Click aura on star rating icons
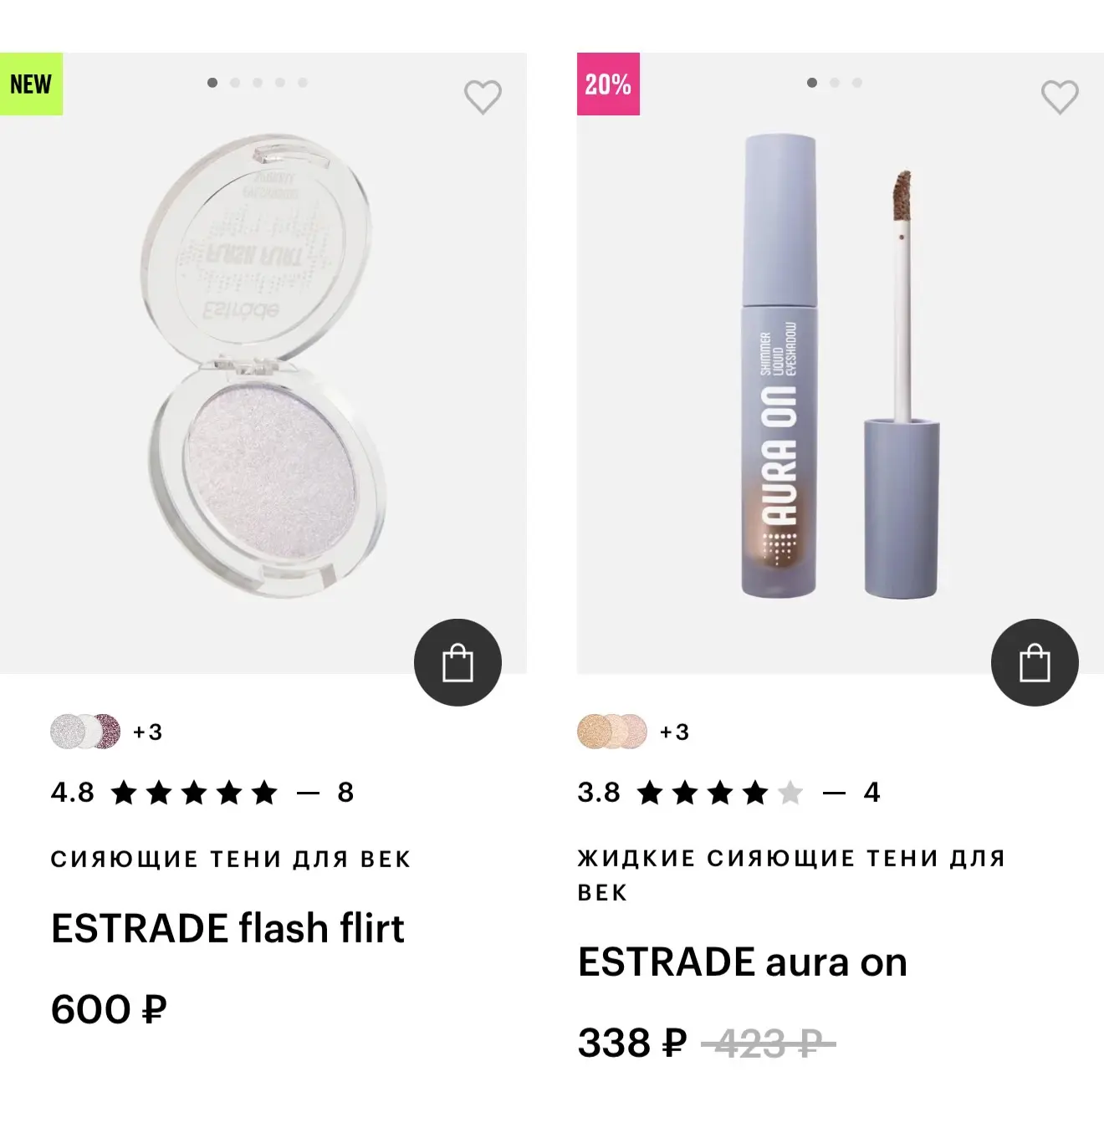Image resolution: width=1104 pixels, height=1123 pixels. [x=720, y=792]
